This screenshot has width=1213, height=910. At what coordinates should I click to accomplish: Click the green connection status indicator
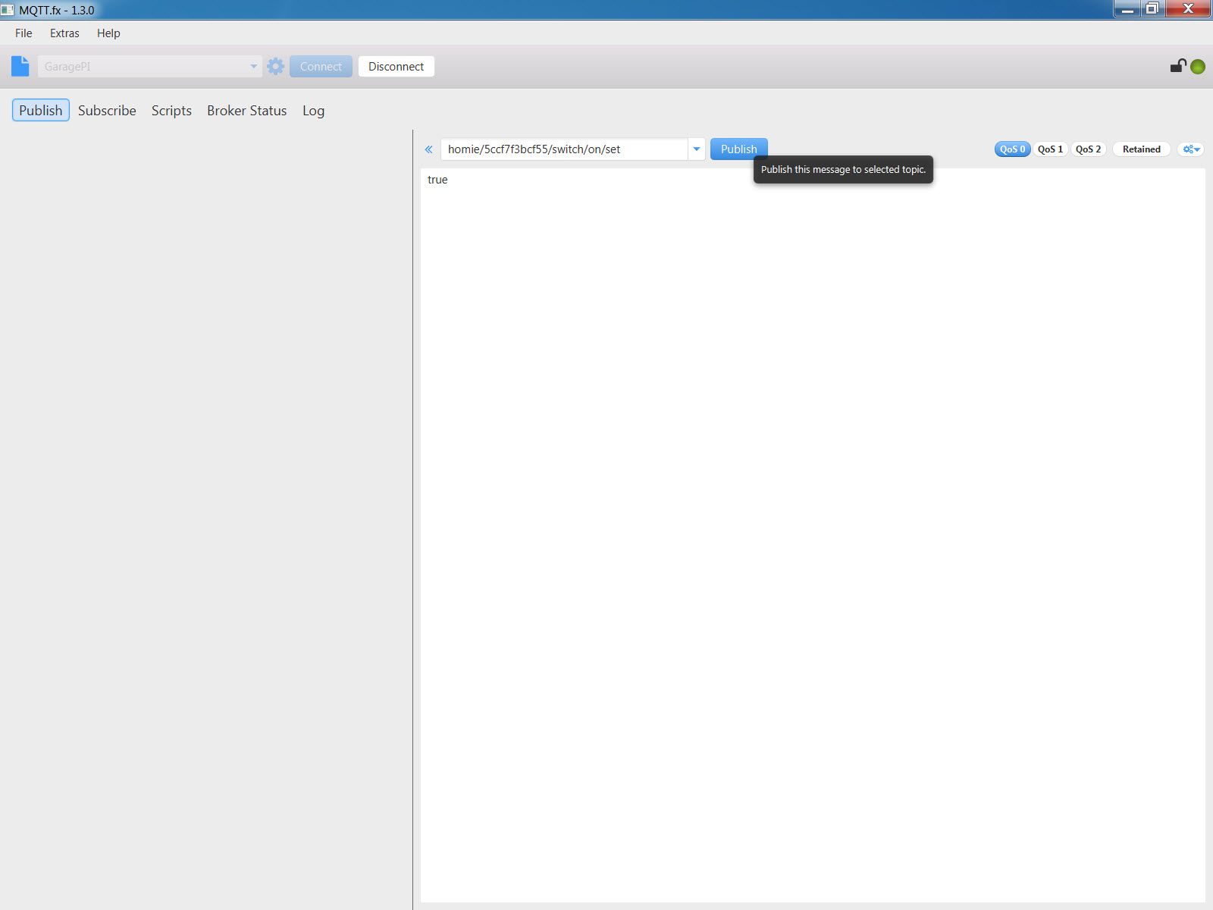1197,66
